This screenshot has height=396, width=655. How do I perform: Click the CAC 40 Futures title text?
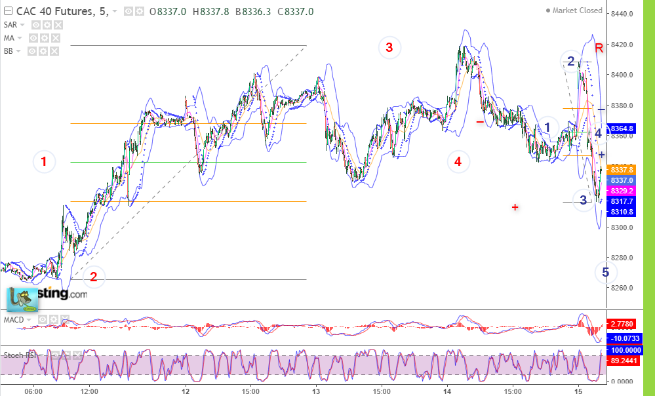[x=62, y=11]
